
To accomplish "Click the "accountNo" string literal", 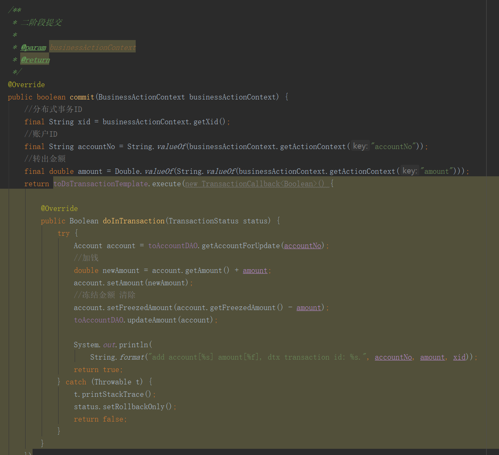I will pos(393,147).
